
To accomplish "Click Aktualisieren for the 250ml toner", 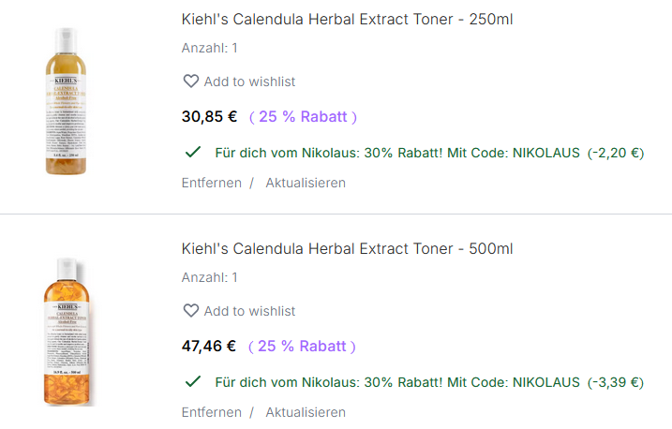I will tap(306, 183).
